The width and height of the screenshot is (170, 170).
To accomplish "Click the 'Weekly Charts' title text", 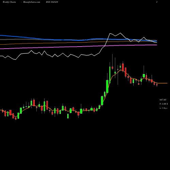I will click(9, 2).
